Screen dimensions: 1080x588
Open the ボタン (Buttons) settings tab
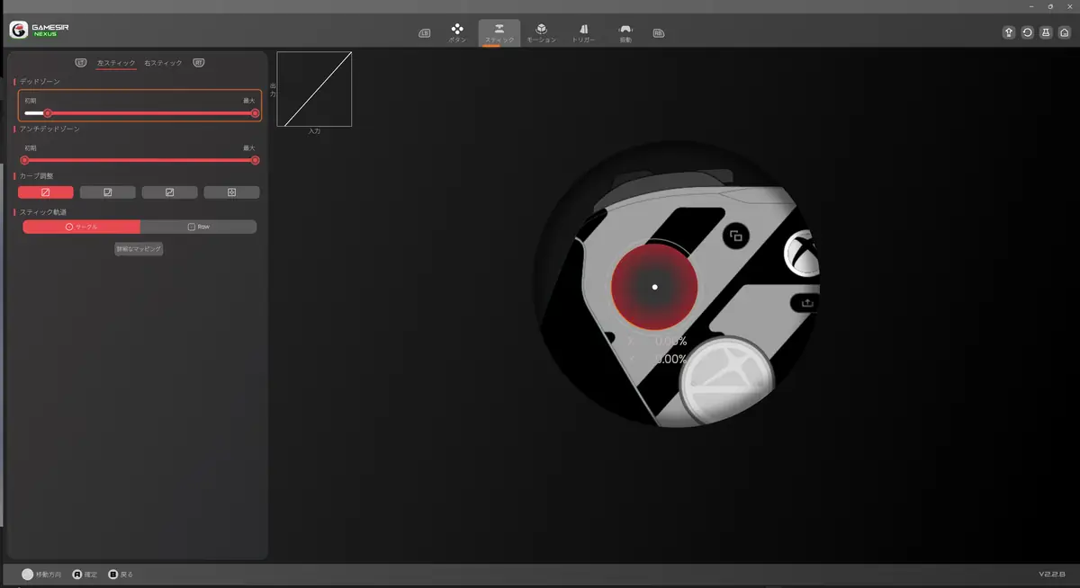pos(457,33)
